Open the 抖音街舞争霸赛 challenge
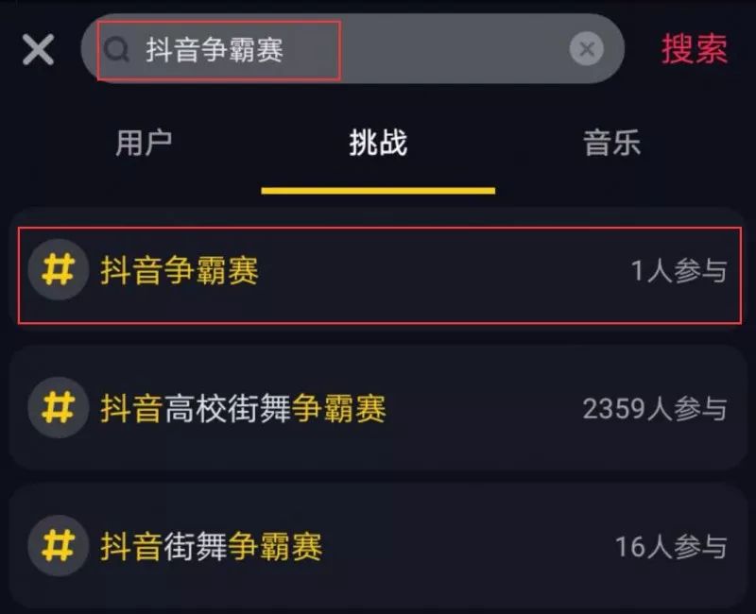Image resolution: width=756 pixels, height=614 pixels. [211, 547]
